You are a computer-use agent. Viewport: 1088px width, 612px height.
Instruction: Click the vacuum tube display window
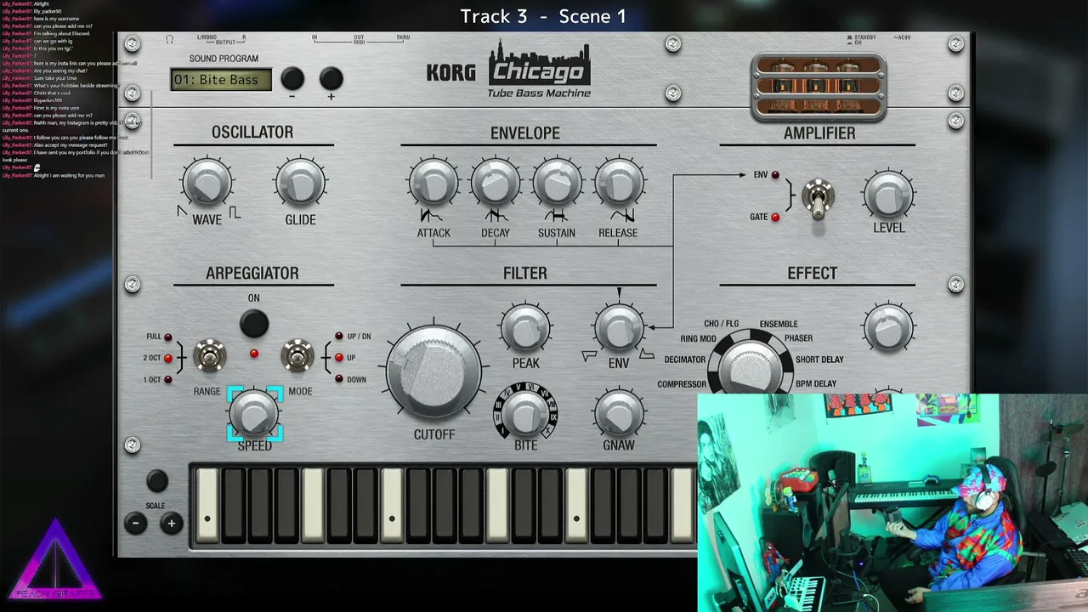(819, 87)
